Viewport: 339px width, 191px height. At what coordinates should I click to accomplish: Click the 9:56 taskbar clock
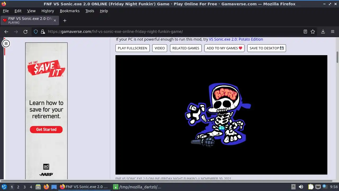coord(334,187)
